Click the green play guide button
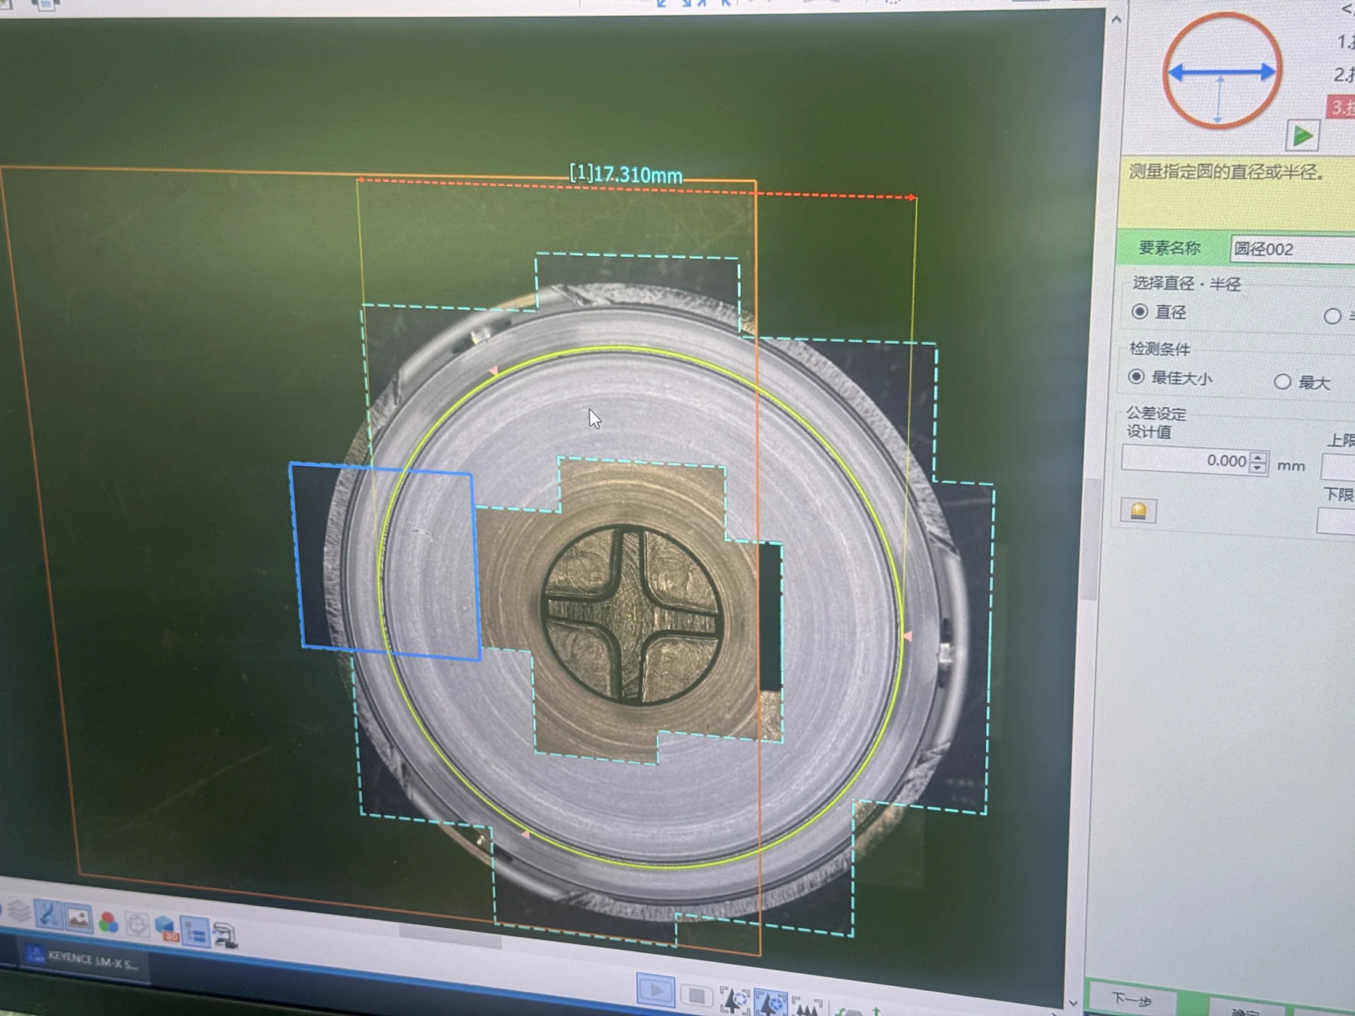This screenshot has height=1016, width=1355. coord(1302,136)
